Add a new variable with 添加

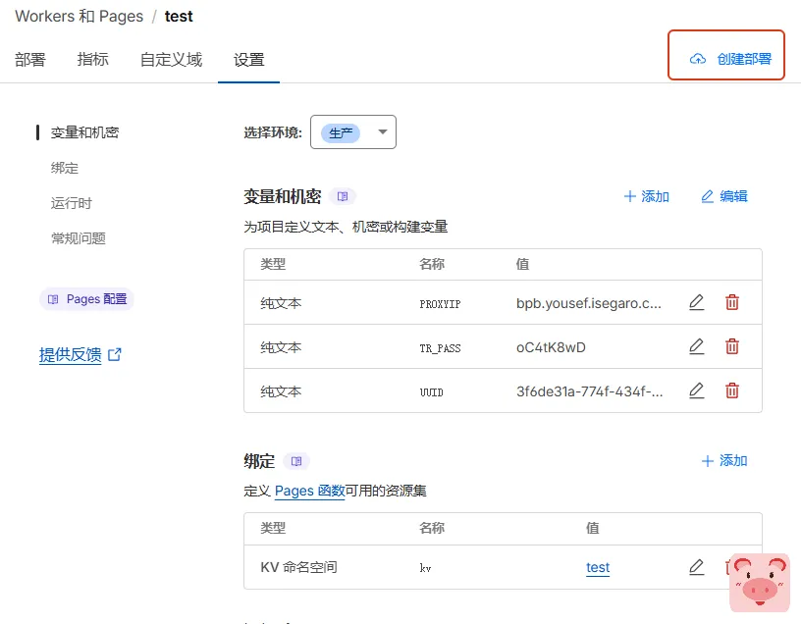tap(646, 196)
